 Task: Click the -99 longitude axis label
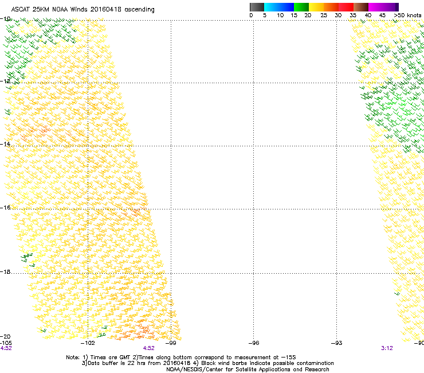[x=171, y=343]
